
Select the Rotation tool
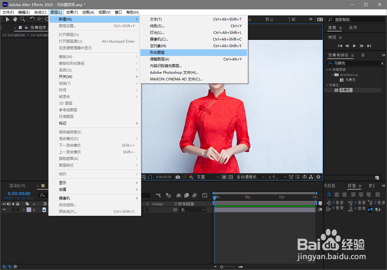pos(32,19)
